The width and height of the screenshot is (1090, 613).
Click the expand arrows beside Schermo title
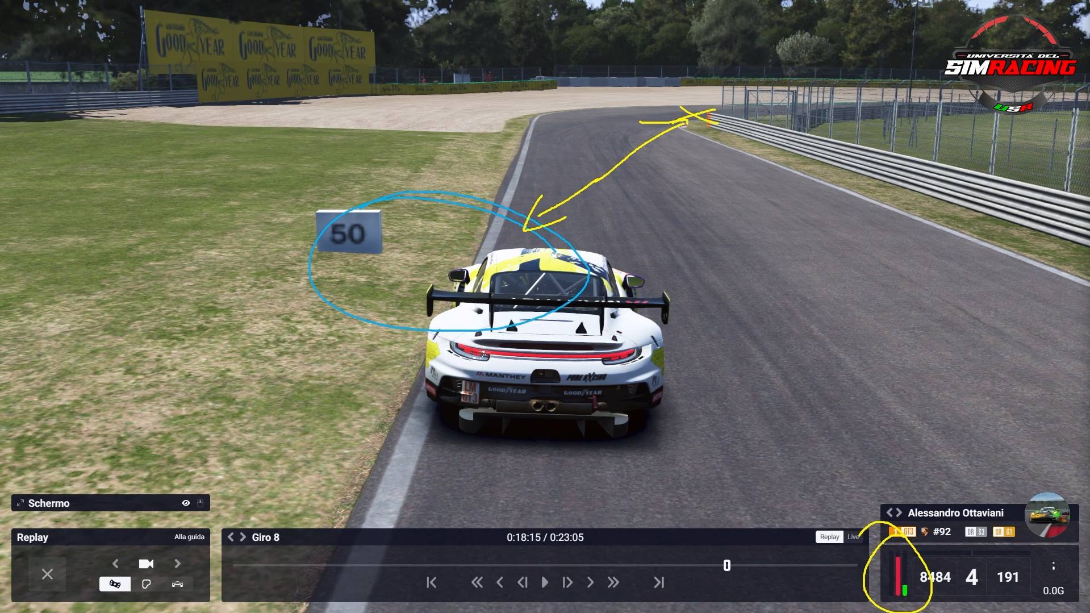point(20,503)
